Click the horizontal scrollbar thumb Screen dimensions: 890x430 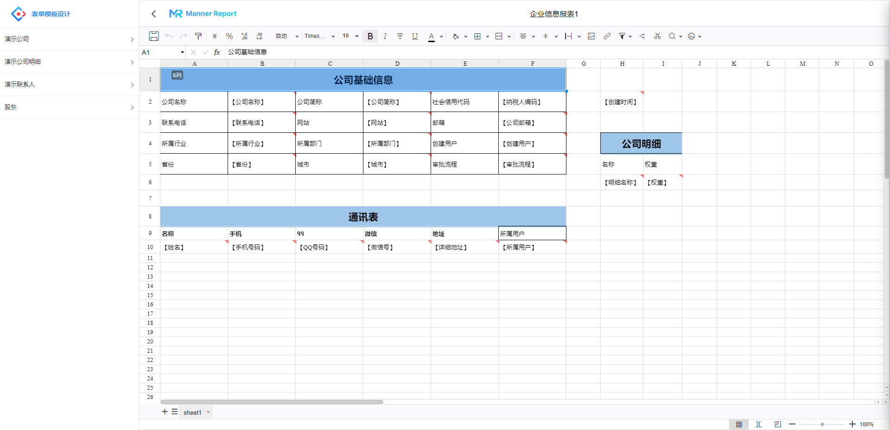[x=272, y=402]
